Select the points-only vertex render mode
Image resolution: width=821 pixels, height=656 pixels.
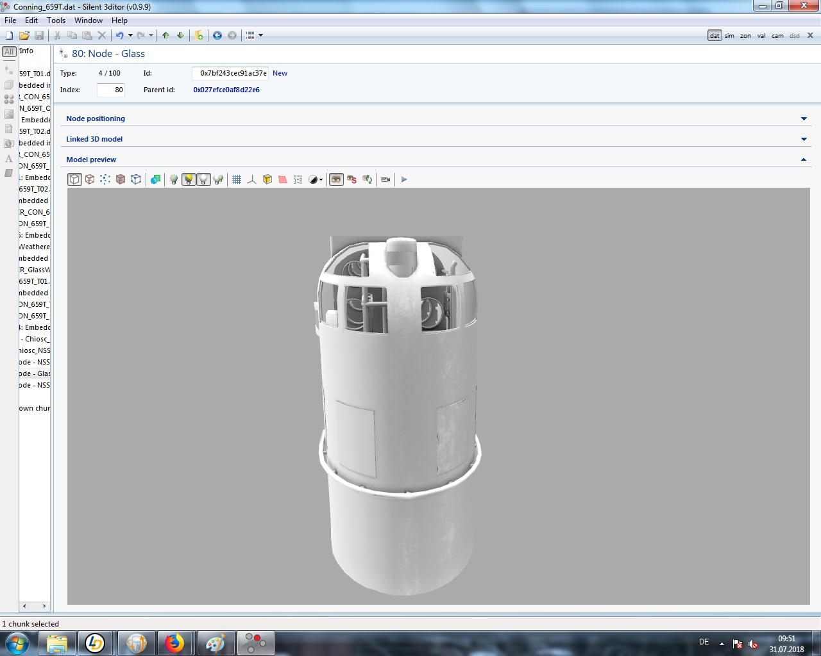click(x=105, y=179)
